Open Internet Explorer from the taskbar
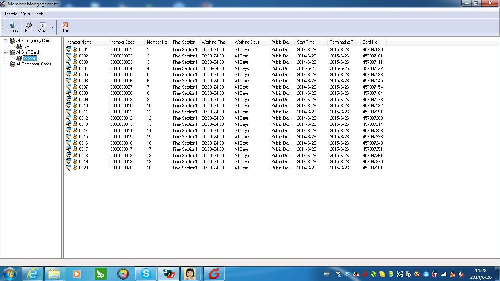500x281 pixels. click(33, 274)
